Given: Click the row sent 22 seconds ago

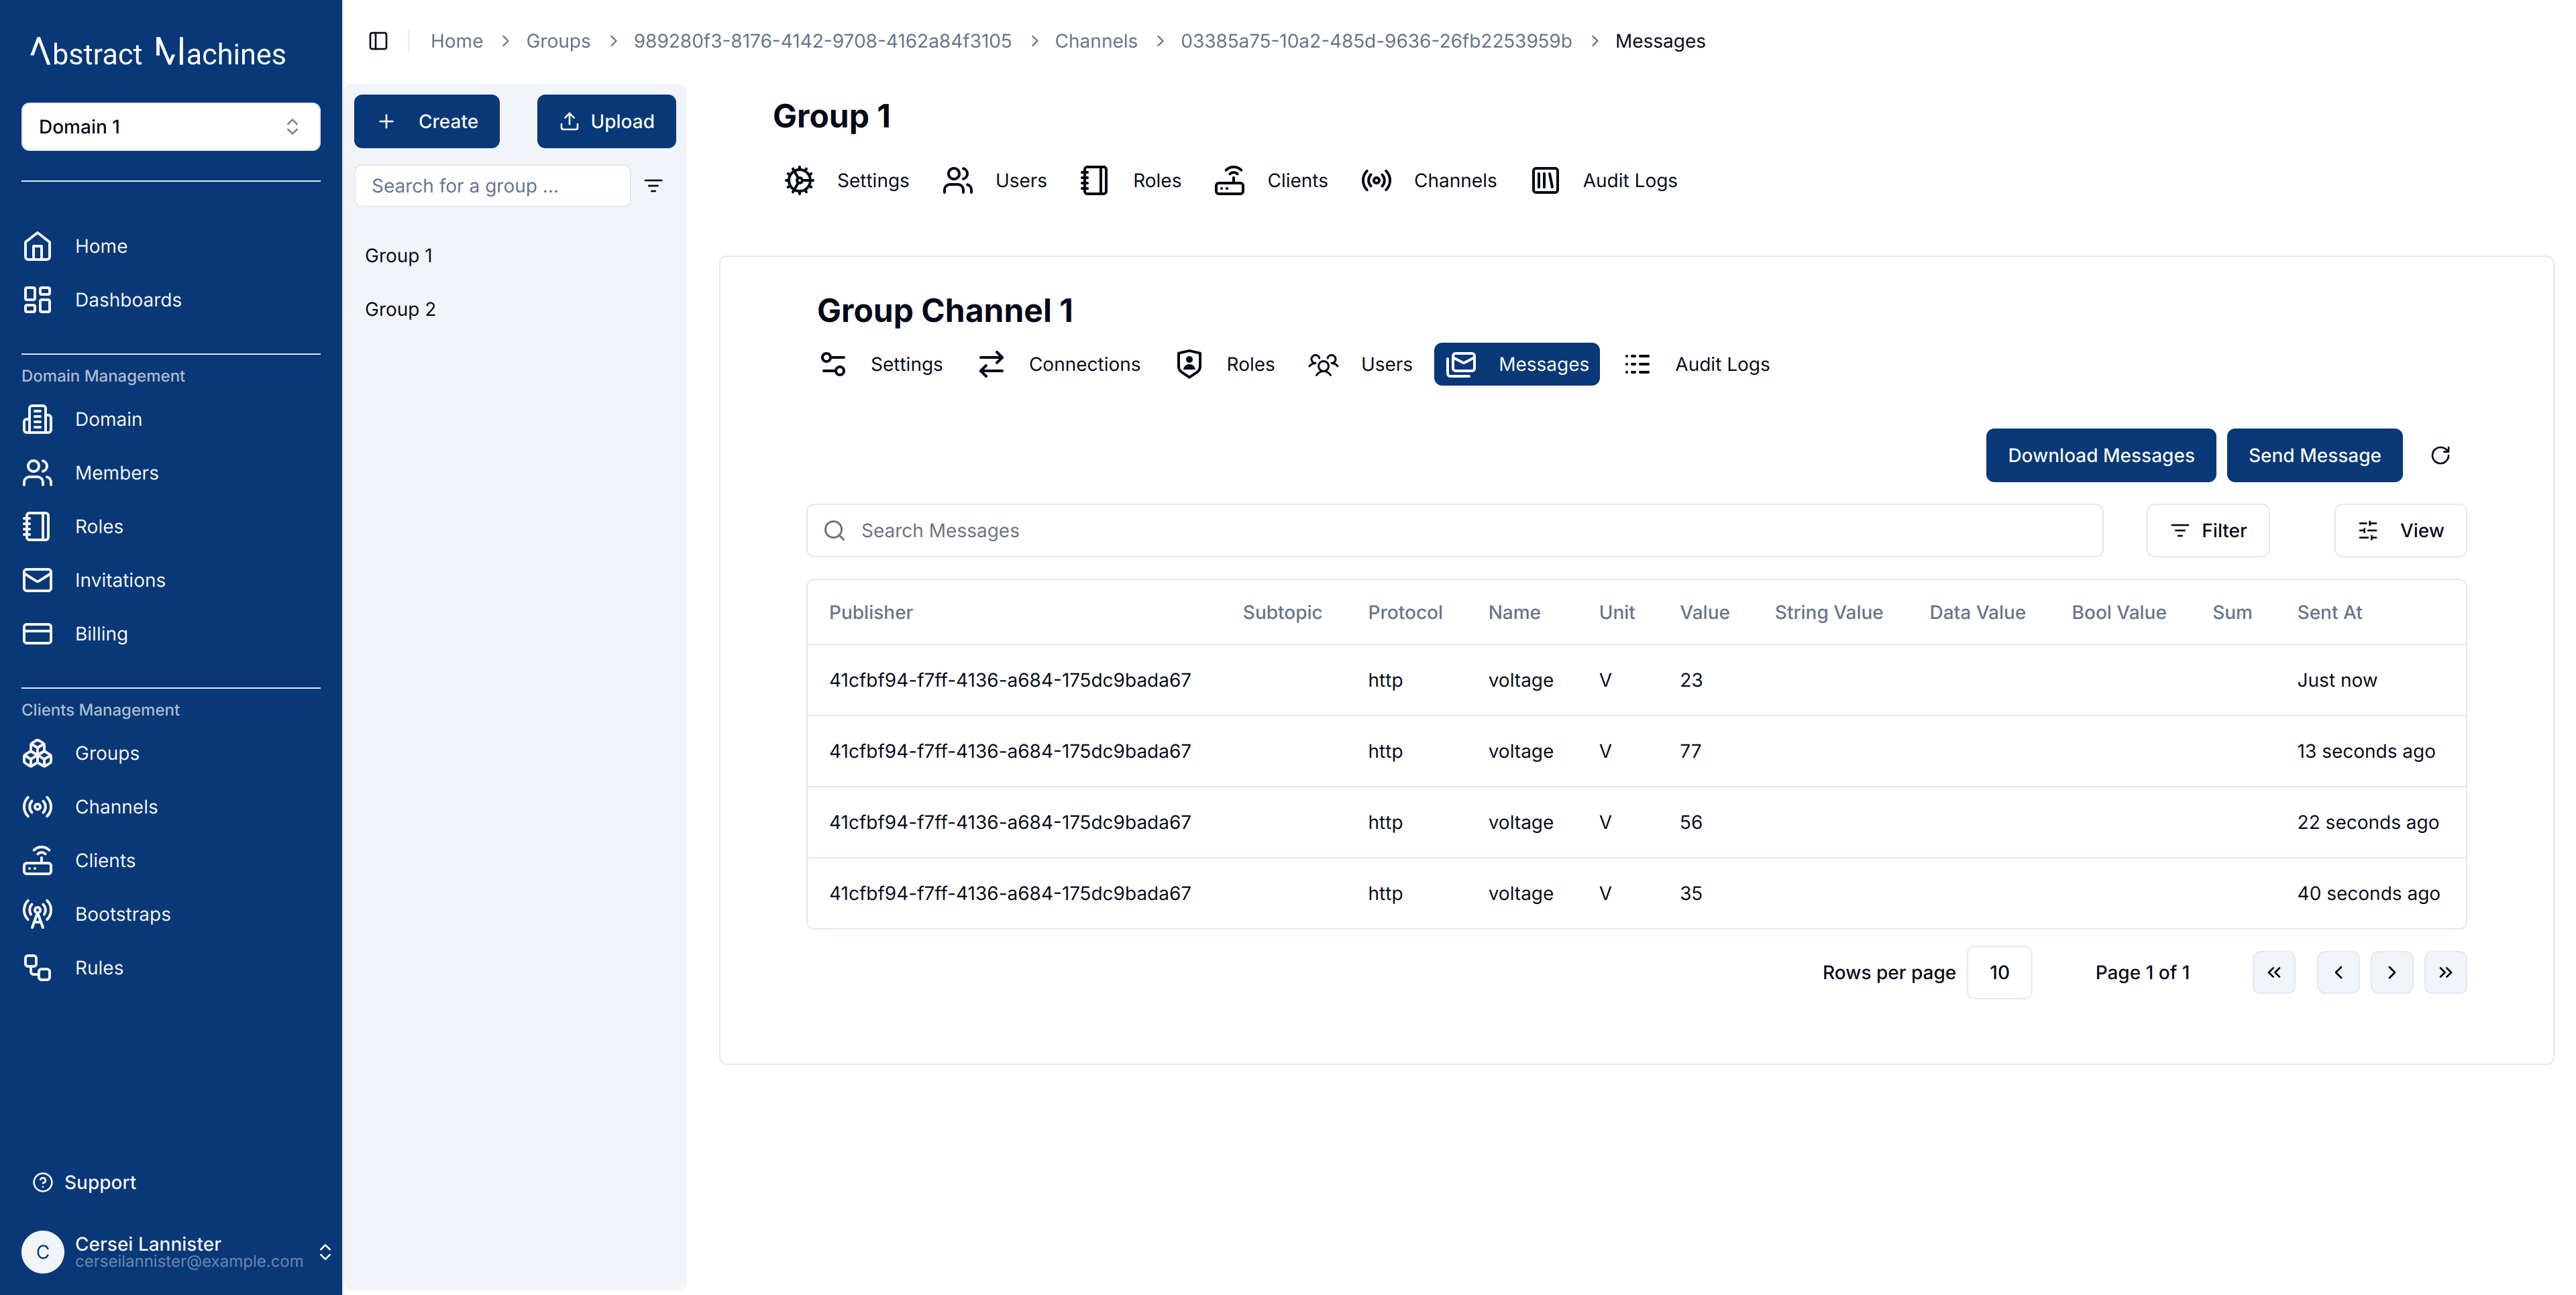Looking at the screenshot, I should pos(1636,822).
